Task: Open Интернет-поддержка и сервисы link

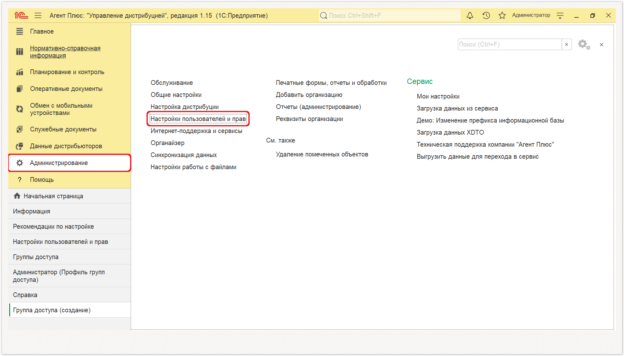Action: pos(196,131)
